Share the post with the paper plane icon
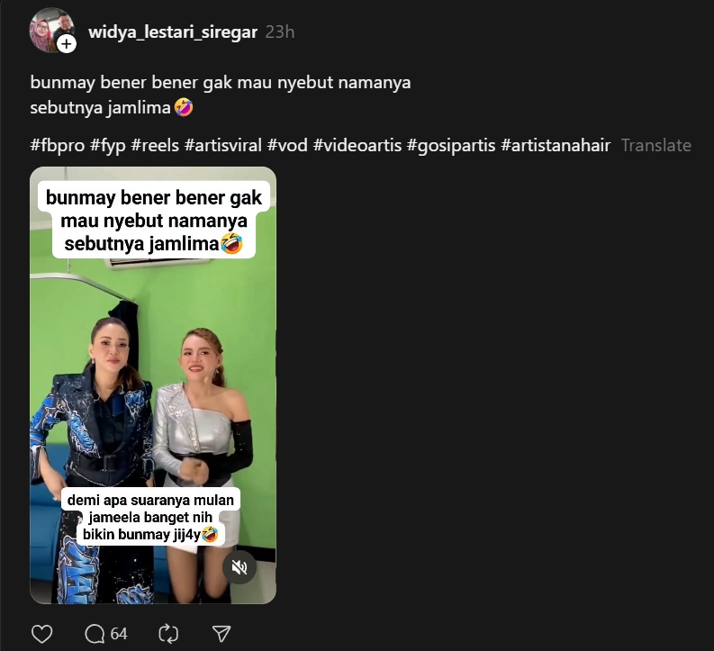This screenshot has height=651, width=714. [x=221, y=634]
